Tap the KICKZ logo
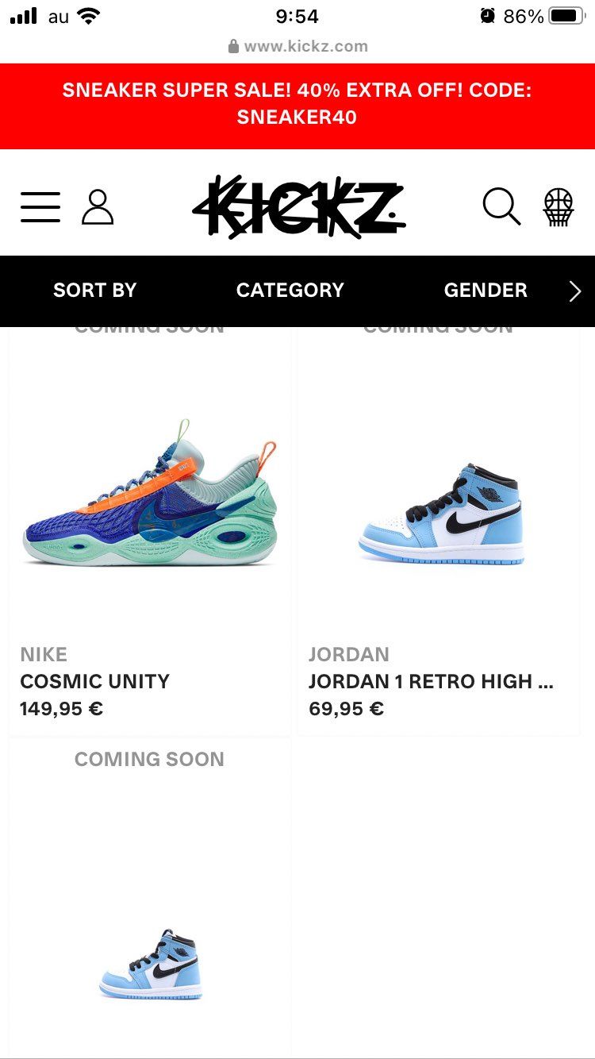595x1059 pixels. pos(298,207)
